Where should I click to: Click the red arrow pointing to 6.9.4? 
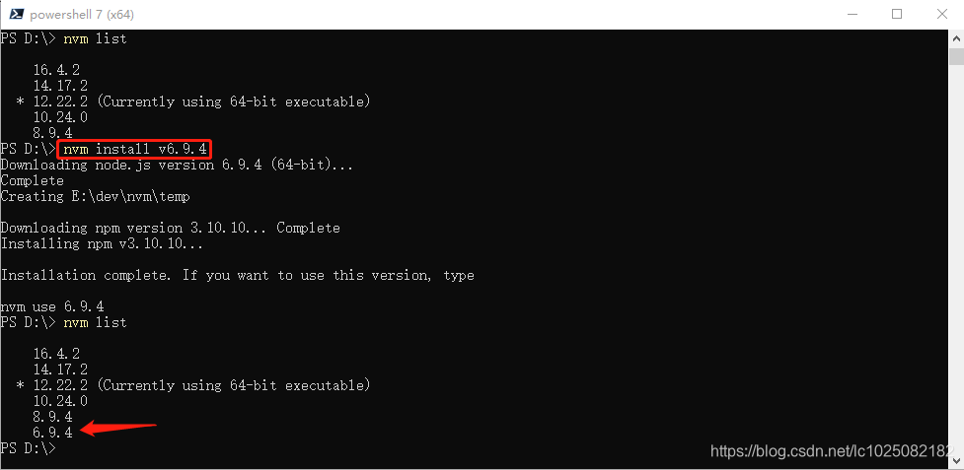coord(118,428)
